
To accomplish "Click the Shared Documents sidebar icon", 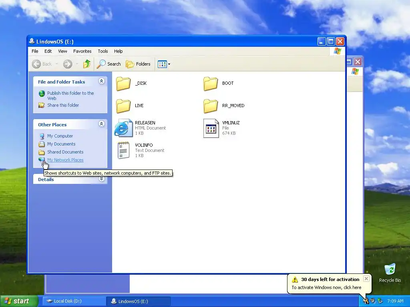I will [x=42, y=152].
